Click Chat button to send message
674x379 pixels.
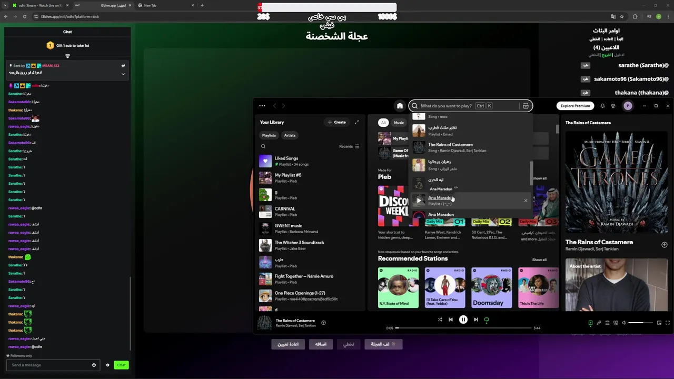click(121, 365)
